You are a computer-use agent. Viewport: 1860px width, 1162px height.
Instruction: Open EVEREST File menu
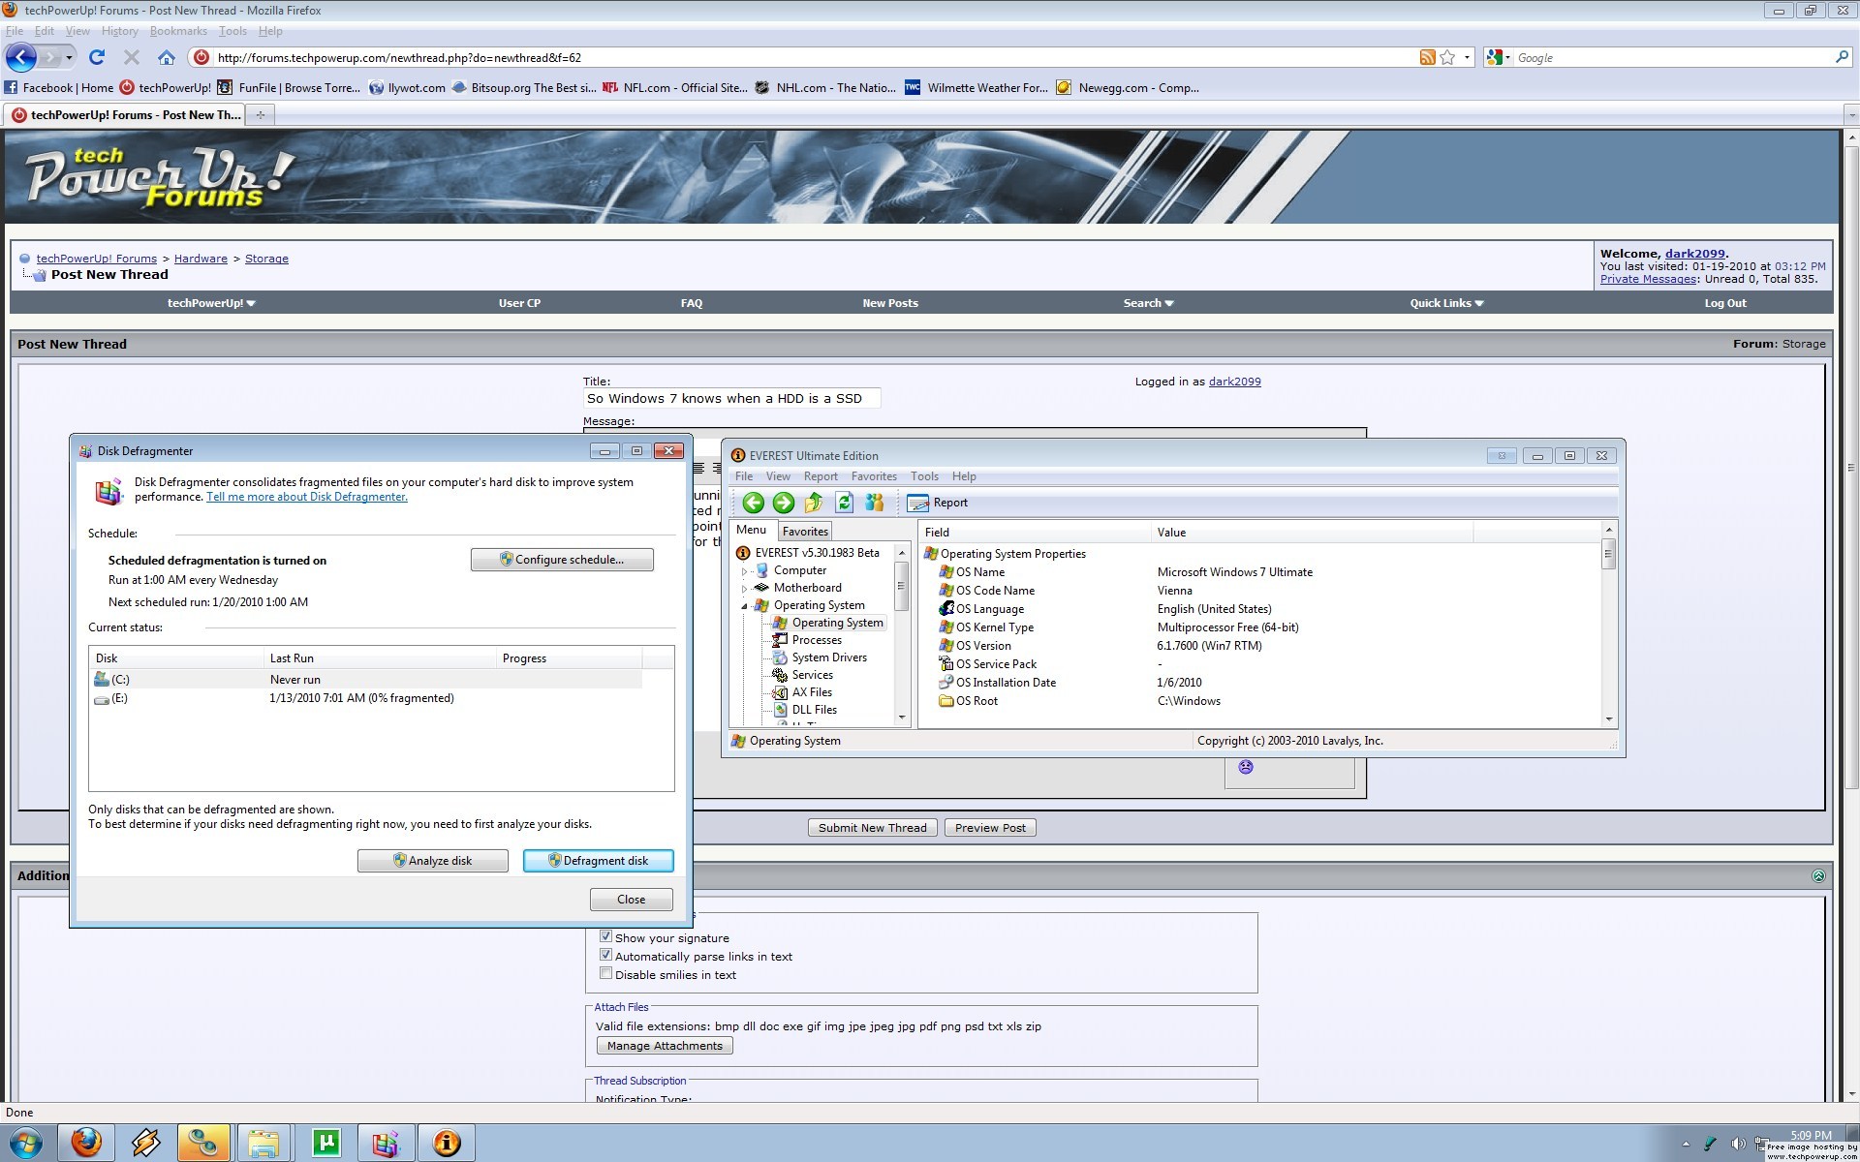point(744,476)
